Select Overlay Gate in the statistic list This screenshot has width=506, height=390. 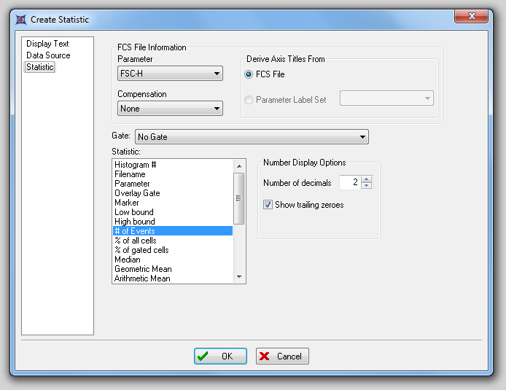pos(173,193)
